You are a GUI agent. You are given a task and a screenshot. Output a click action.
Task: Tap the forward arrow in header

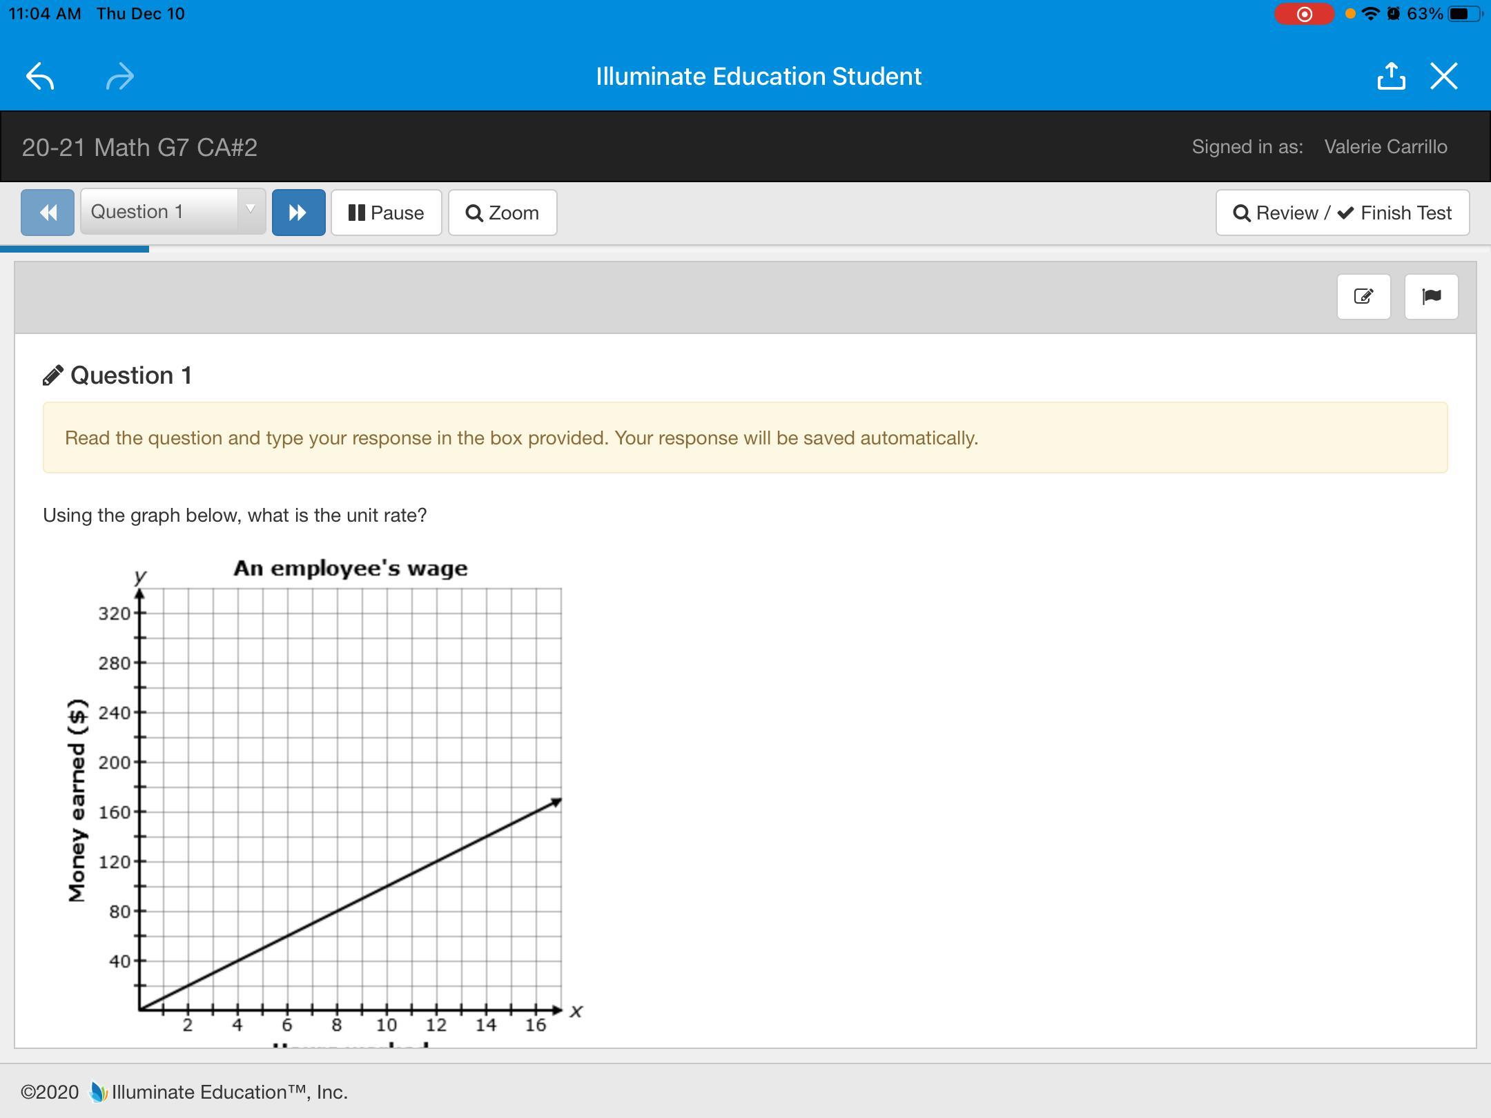click(x=119, y=76)
